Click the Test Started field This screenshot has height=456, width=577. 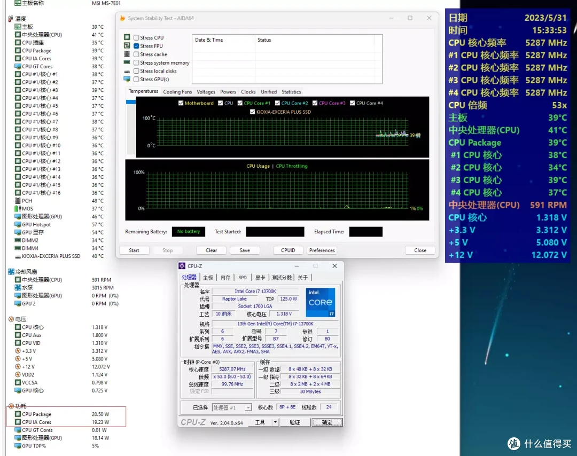click(x=275, y=231)
